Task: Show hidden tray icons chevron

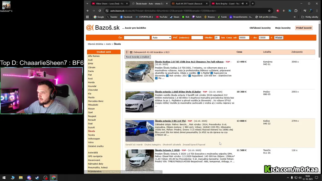Action: (x=288, y=178)
